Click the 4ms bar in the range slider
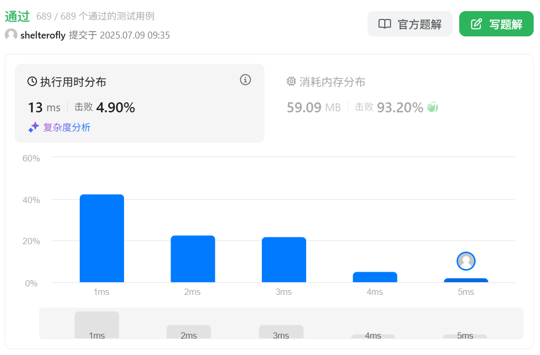The height and width of the screenshot is (355, 540). 373,337
